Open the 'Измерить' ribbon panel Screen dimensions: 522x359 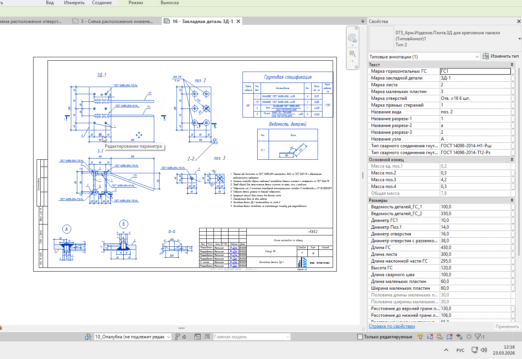(x=74, y=3)
